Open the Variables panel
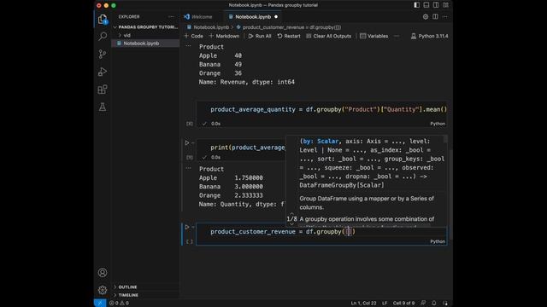This screenshot has height=307, width=547. pyautogui.click(x=373, y=36)
